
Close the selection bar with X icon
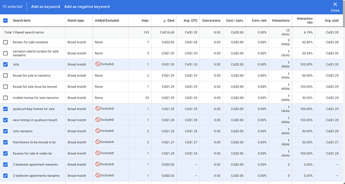335,4
